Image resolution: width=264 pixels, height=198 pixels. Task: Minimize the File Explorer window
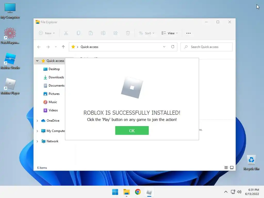click(x=206, y=22)
